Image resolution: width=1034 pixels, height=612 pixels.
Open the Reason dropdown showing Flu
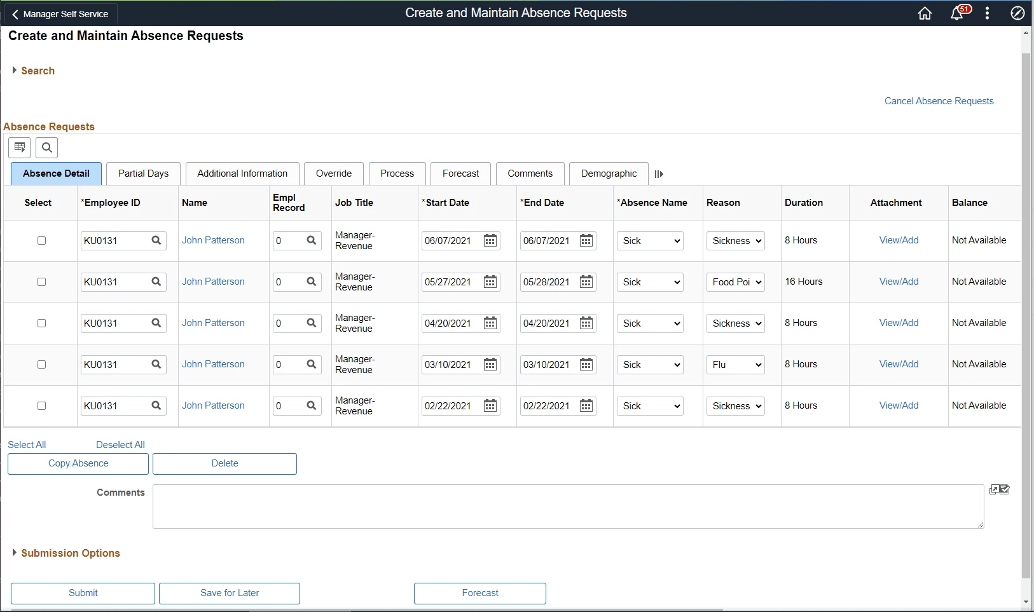735,364
